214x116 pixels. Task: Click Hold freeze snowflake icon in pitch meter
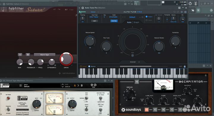point(133,55)
